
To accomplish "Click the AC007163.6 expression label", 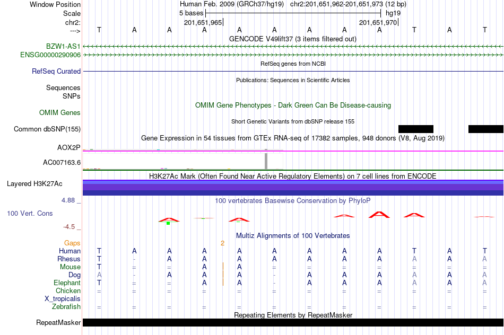I will click(62, 163).
